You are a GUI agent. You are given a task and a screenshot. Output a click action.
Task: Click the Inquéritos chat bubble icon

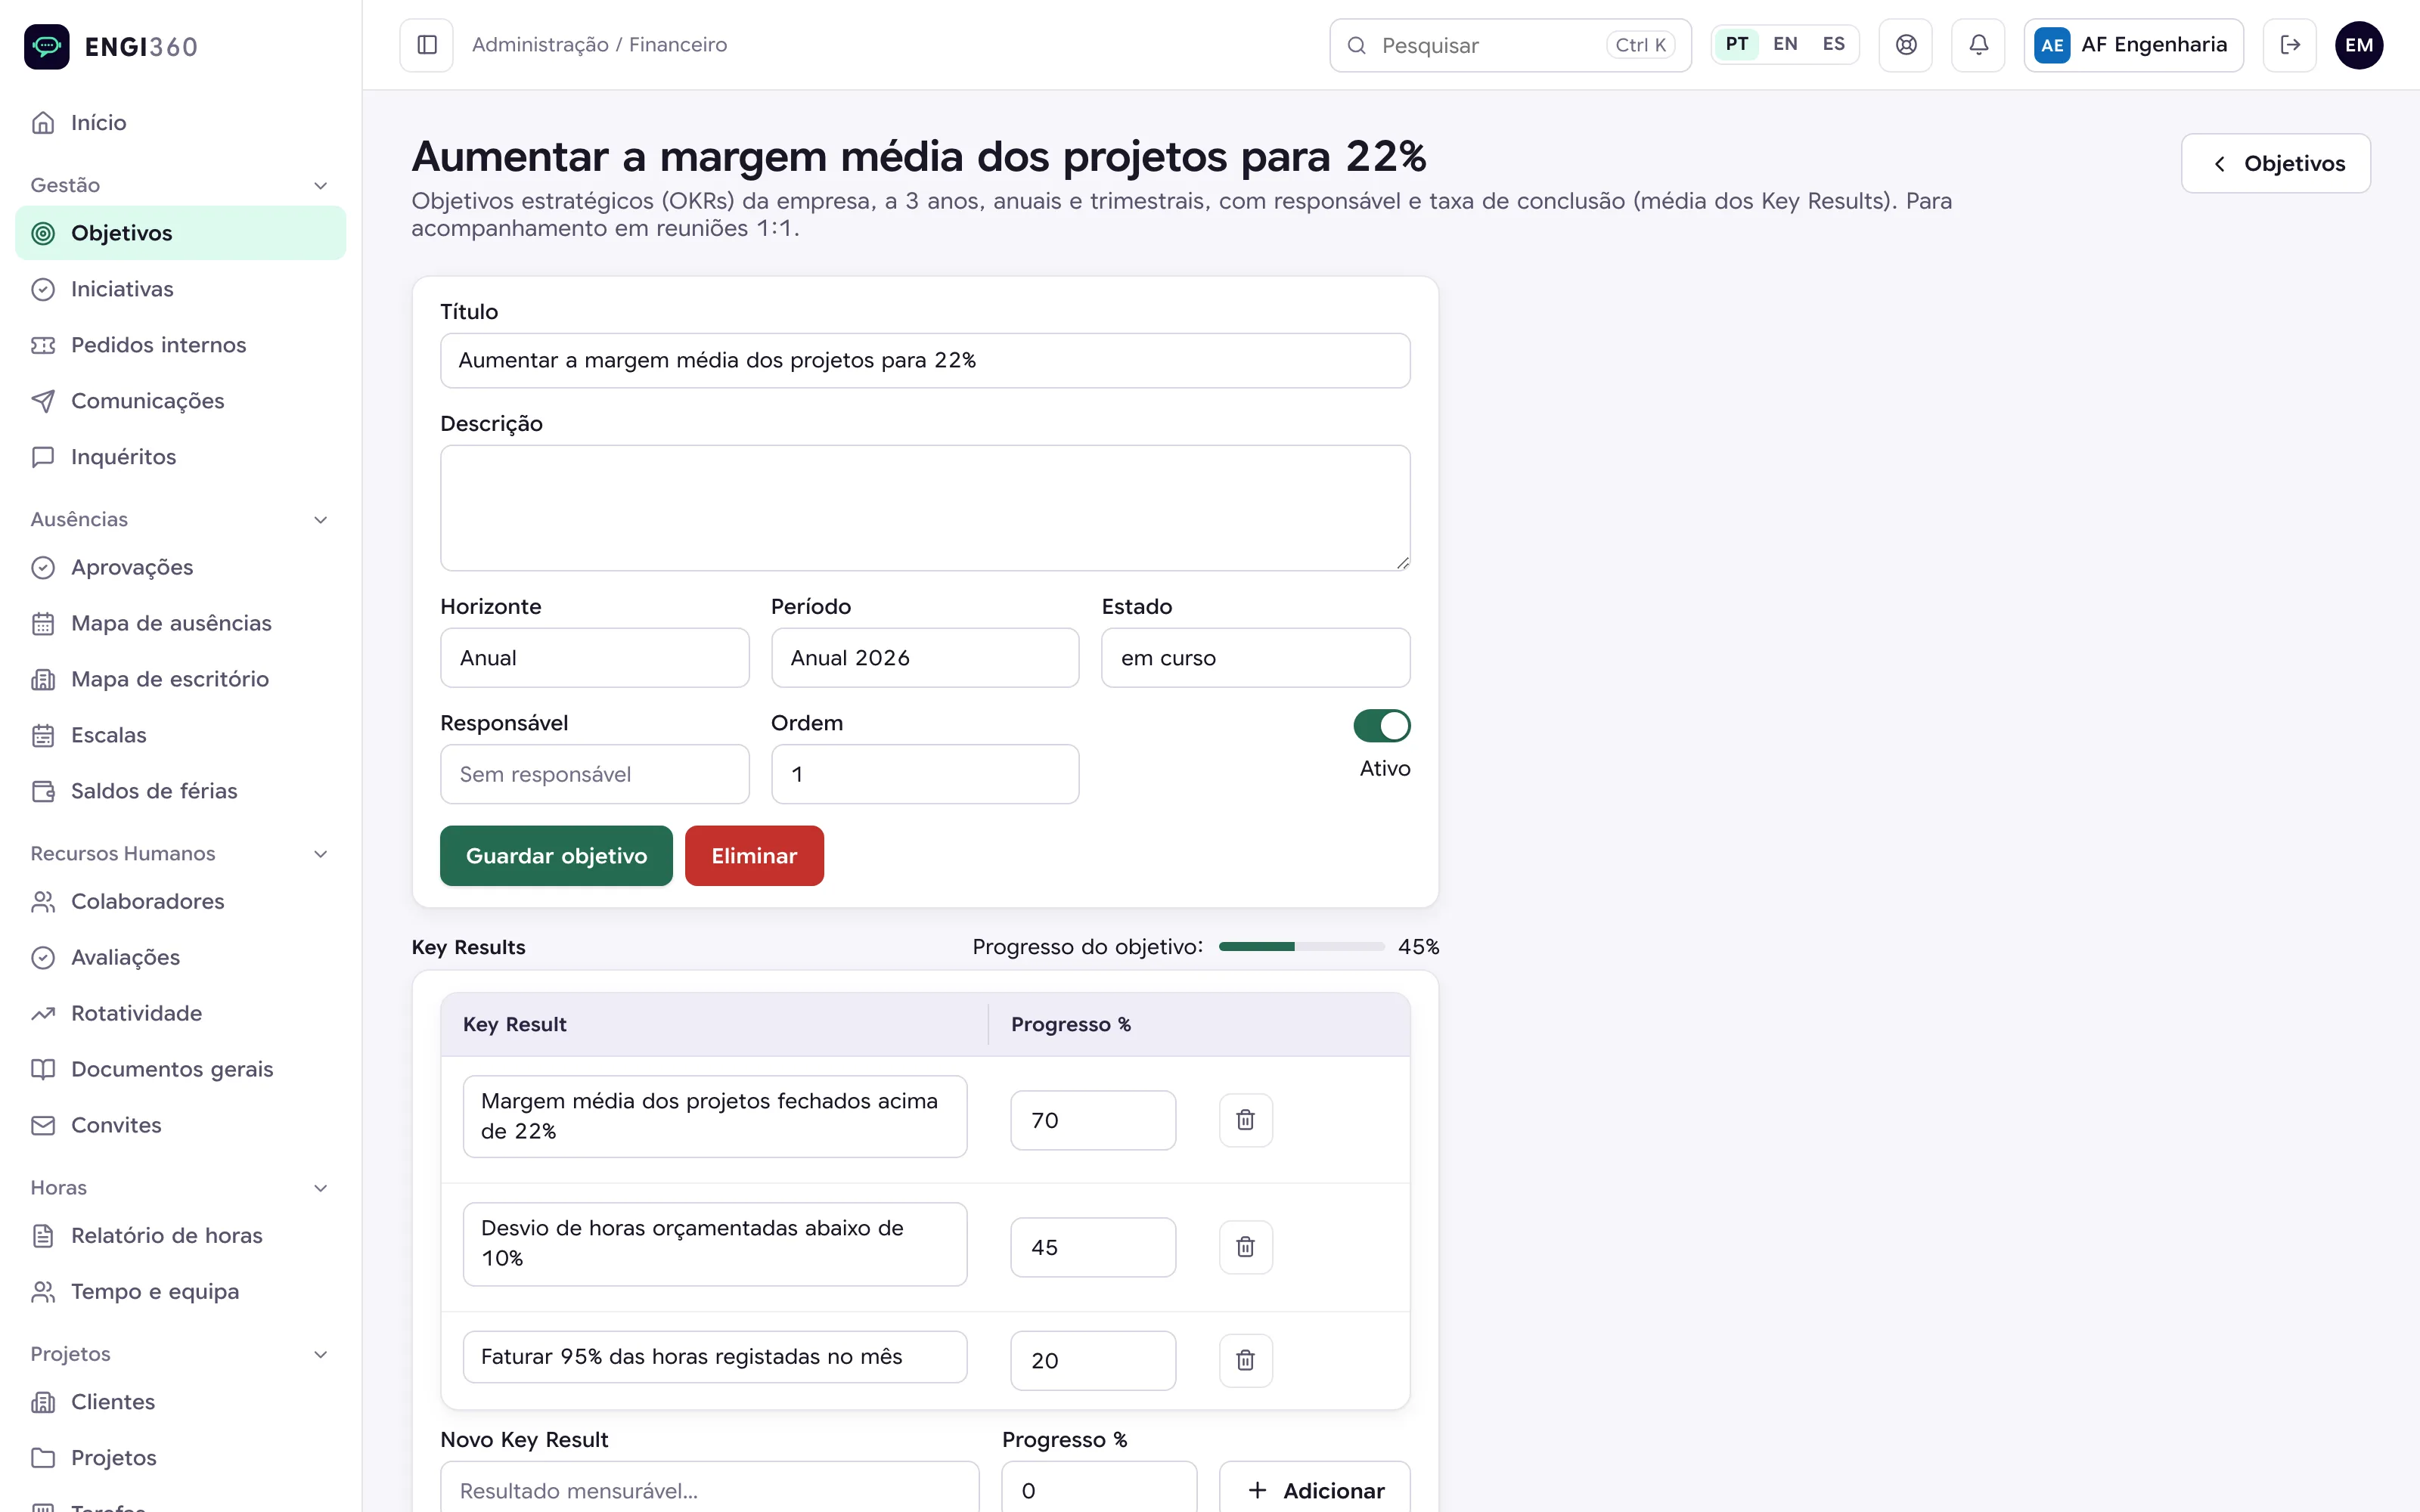(x=43, y=457)
